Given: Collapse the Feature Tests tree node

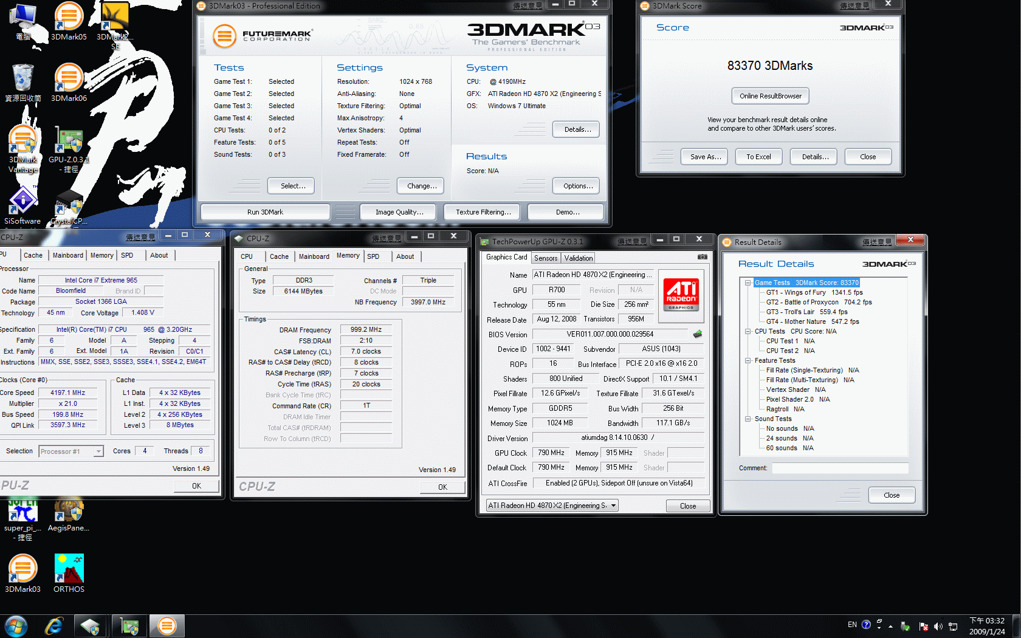Looking at the screenshot, I should [748, 360].
